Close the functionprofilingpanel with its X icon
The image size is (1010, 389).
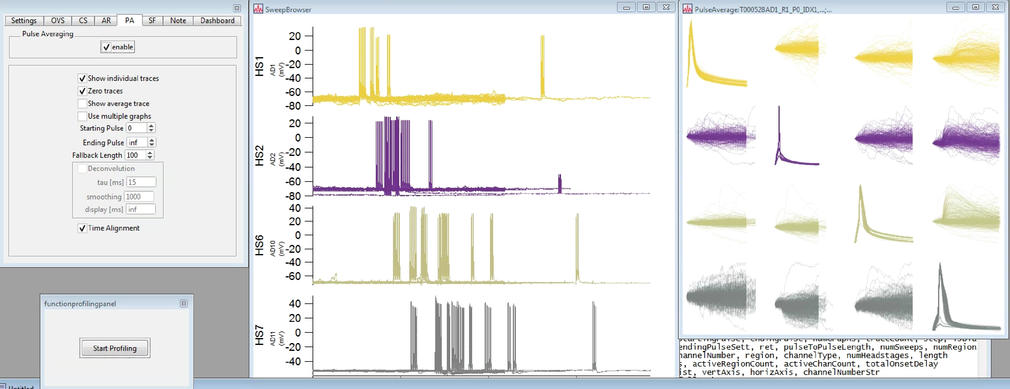tap(183, 304)
